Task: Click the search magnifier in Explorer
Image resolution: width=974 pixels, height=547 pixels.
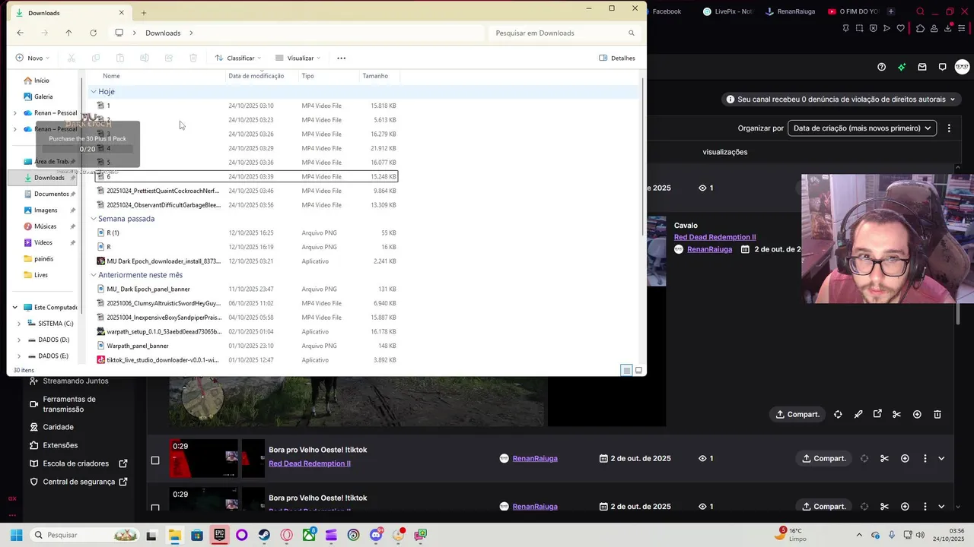Action: (631, 33)
